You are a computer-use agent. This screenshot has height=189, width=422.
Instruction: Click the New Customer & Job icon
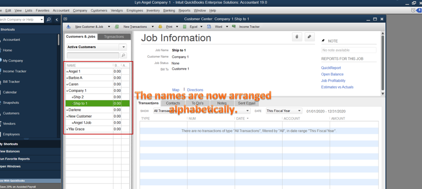coord(68,27)
